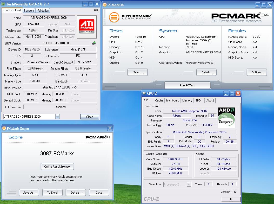This screenshot has width=274, height=204.
Task: Open the About tab in CPU-Z
Action: (210, 100)
